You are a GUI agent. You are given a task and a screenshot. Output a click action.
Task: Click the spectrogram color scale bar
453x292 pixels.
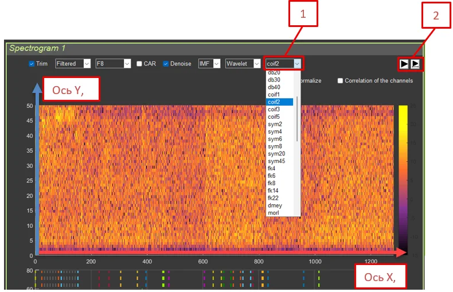pos(403,178)
